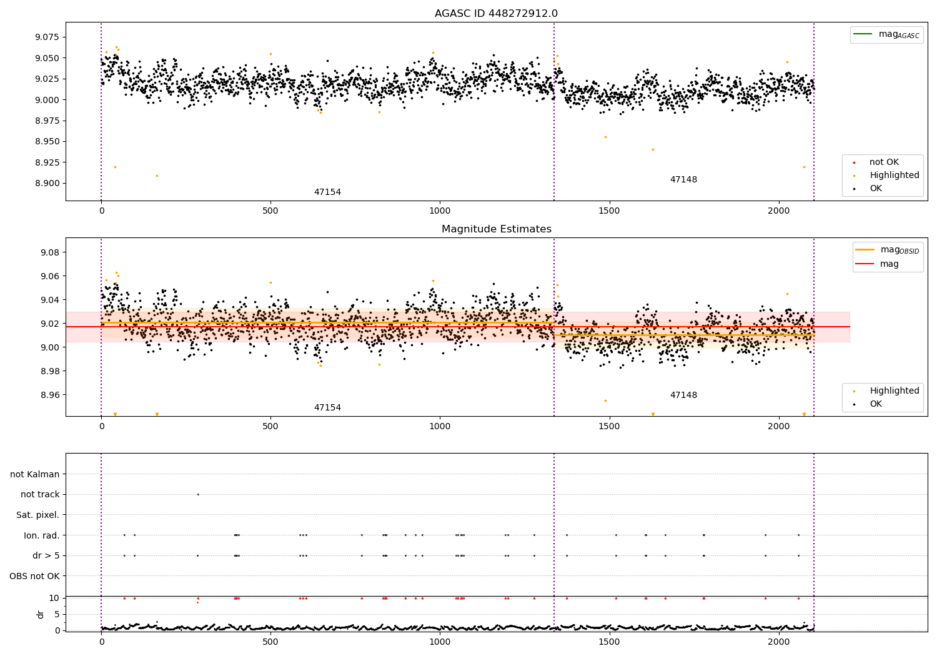Screen dimensions: 937x656
Task: Select 'OK' in the AGASC plot legend
Action: 876,189
